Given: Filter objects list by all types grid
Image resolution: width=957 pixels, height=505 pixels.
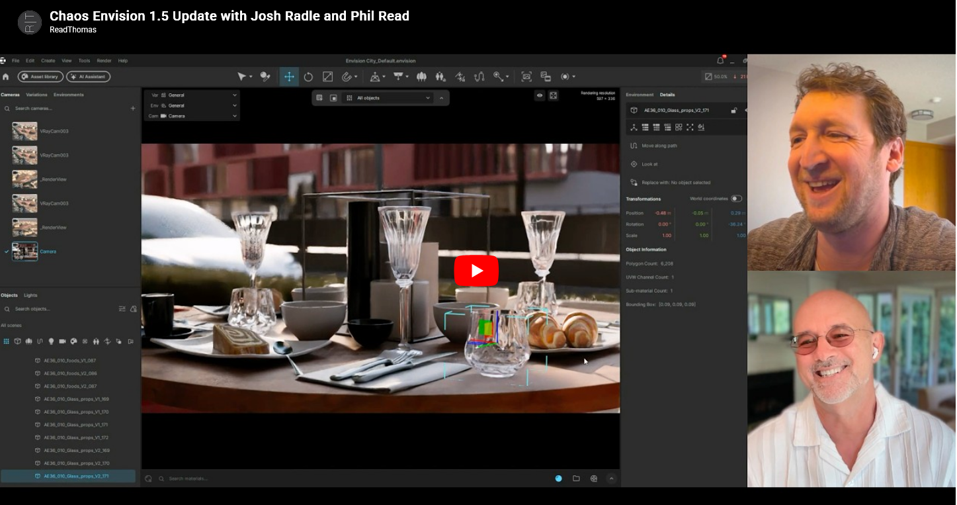Looking at the screenshot, I should pyautogui.click(x=7, y=342).
